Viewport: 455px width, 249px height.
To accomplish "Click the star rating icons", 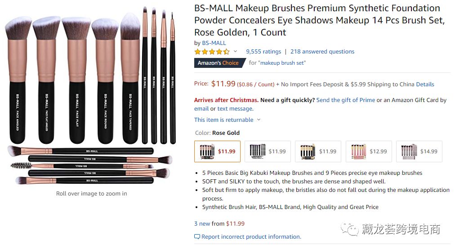I will pyautogui.click(x=212, y=52).
